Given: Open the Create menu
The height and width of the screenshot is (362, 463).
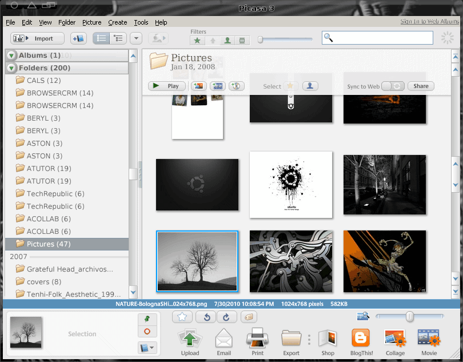Looking at the screenshot, I should tap(118, 22).
